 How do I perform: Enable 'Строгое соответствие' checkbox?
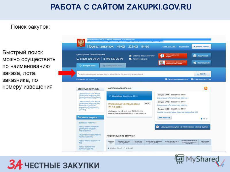(x=192, y=79)
